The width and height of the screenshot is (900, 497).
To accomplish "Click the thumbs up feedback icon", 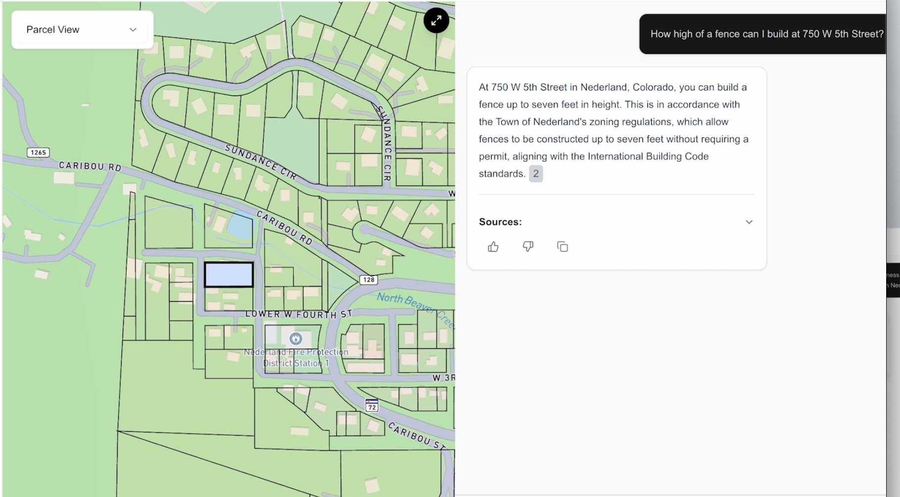I will pos(493,247).
